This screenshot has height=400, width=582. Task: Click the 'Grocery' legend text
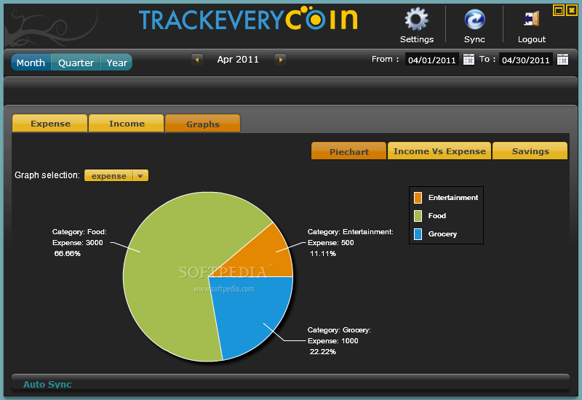pos(442,233)
